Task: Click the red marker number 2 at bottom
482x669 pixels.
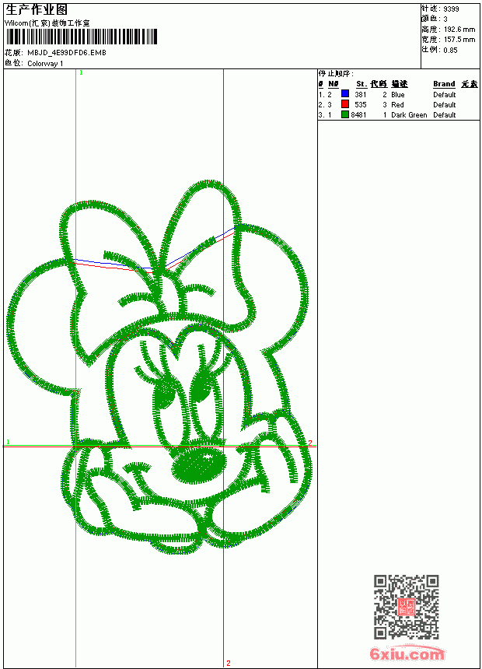Action: [229, 663]
